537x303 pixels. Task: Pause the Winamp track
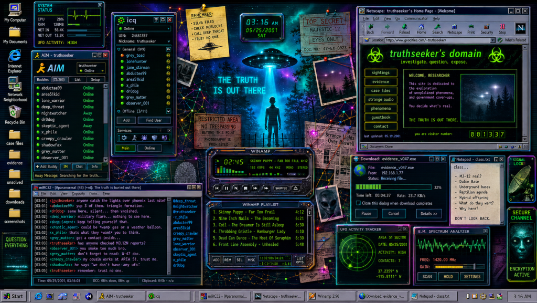tap(226, 188)
